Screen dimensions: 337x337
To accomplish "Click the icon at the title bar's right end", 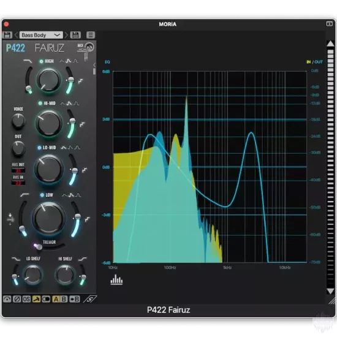I will (x=329, y=24).
